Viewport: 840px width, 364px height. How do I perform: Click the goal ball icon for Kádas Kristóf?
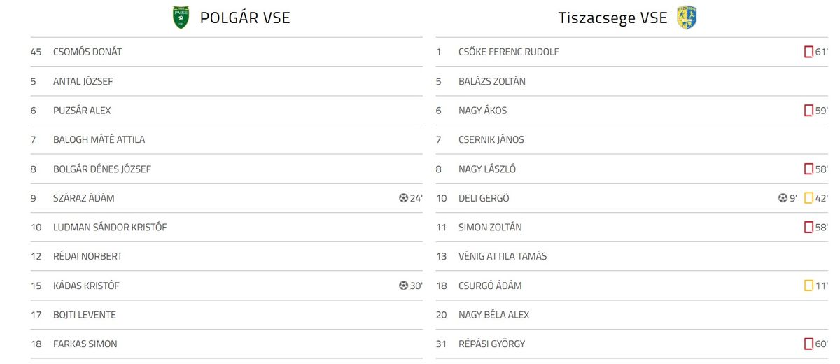403,286
